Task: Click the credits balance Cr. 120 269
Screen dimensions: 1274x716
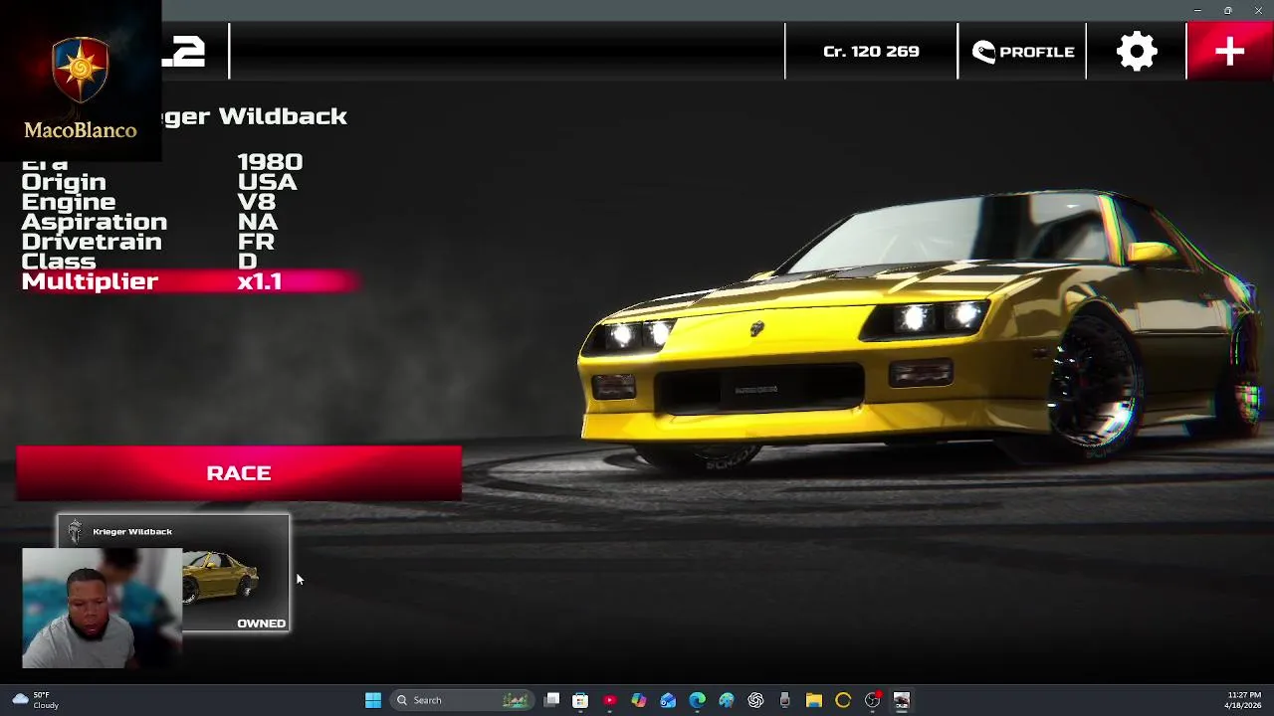Action: [x=871, y=52]
